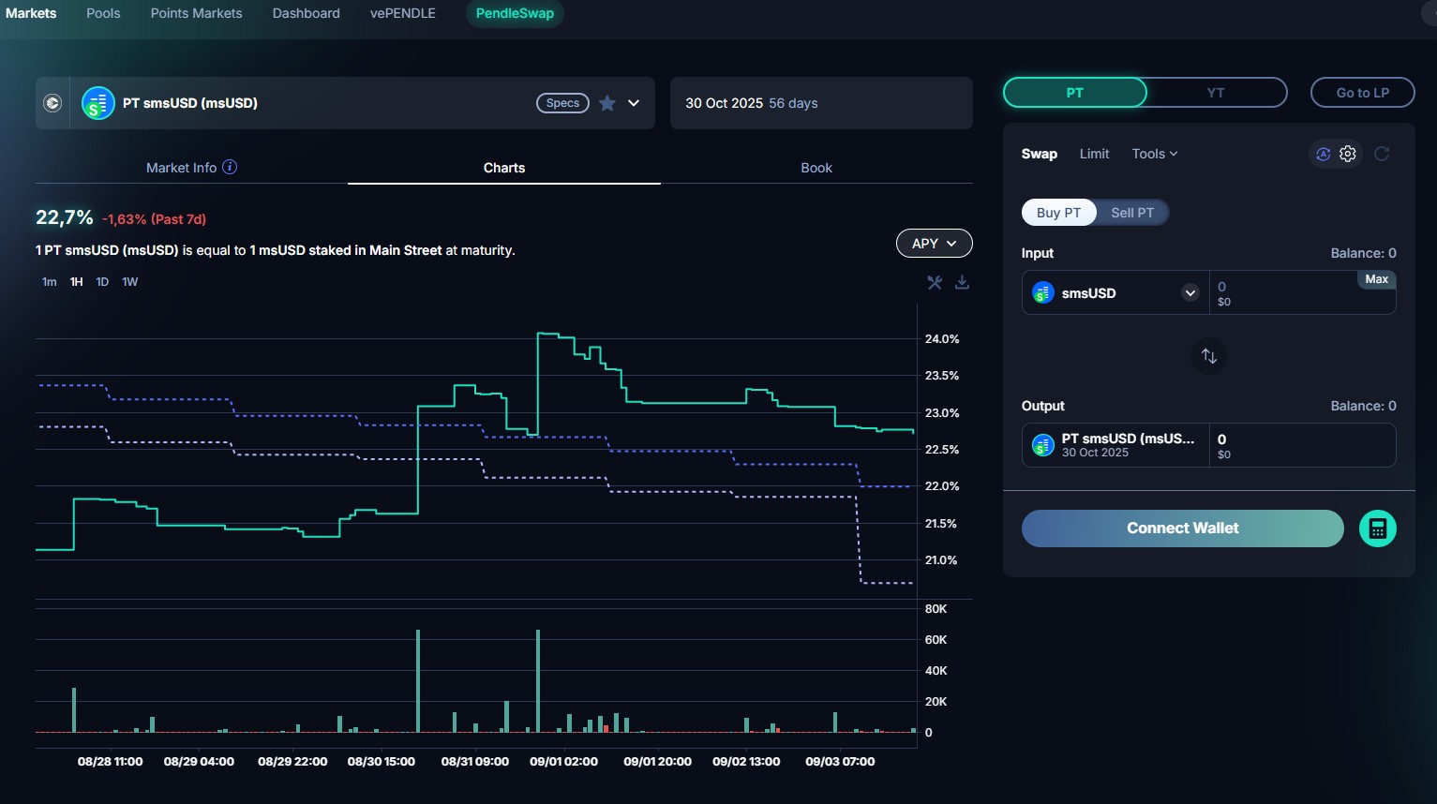Image resolution: width=1437 pixels, height=804 pixels.
Task: Click the PT smsUSD output token selector
Action: pyautogui.click(x=1115, y=445)
